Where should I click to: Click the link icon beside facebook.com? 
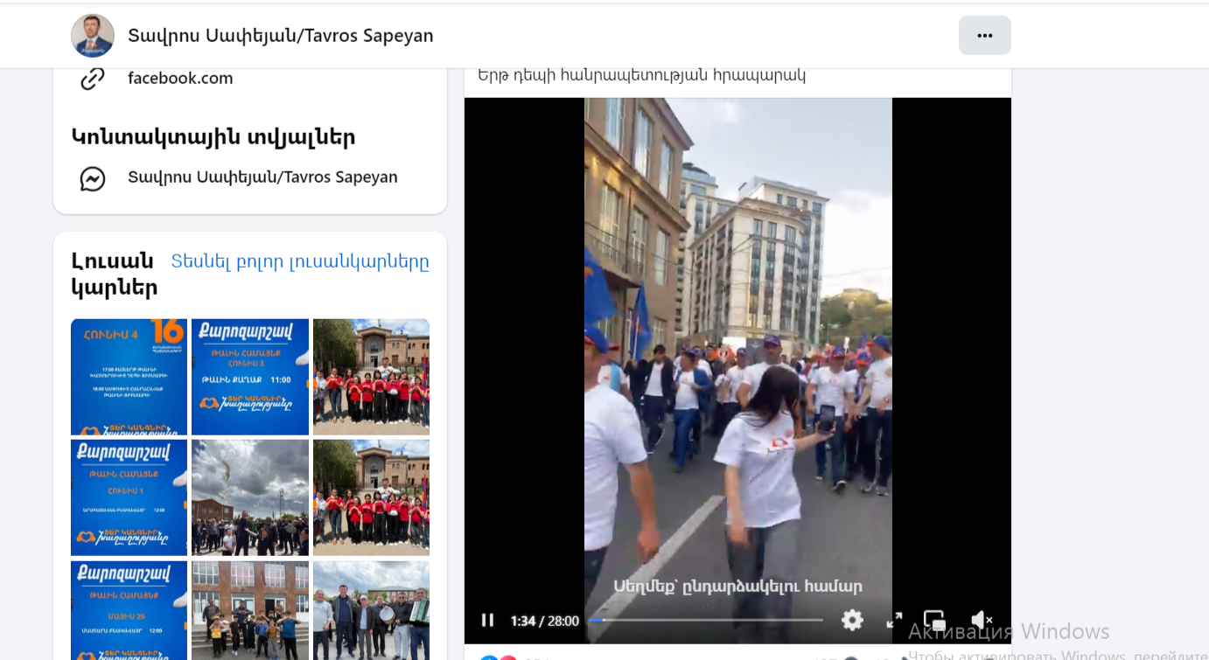[93, 79]
